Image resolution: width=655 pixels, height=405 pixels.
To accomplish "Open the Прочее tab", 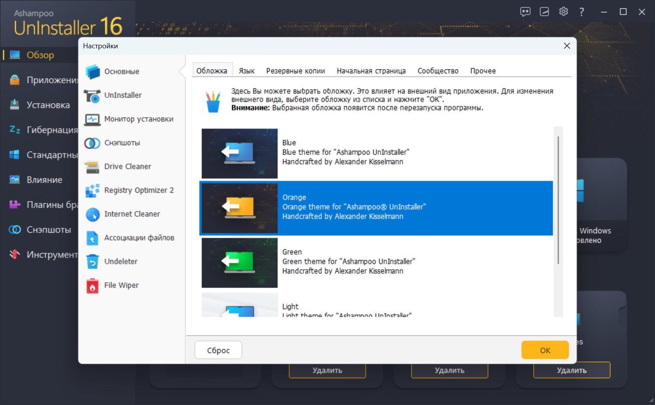I will 483,71.
